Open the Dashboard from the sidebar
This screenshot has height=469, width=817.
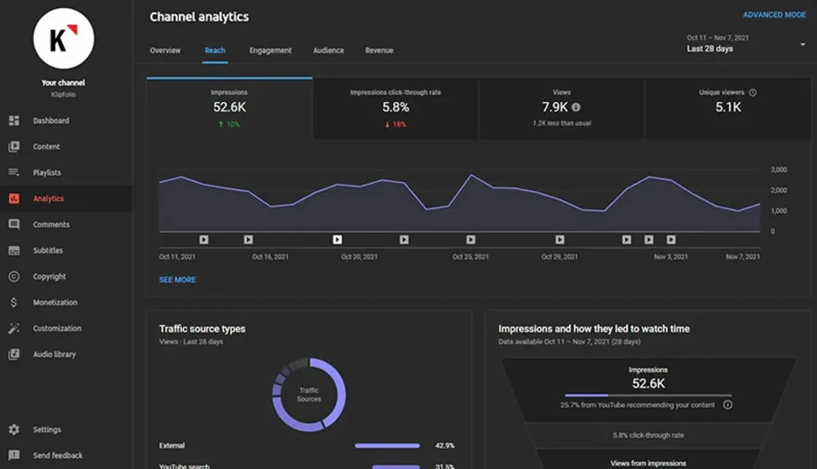(x=51, y=121)
